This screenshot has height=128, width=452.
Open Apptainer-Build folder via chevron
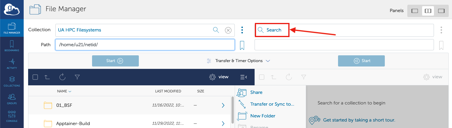223,123
